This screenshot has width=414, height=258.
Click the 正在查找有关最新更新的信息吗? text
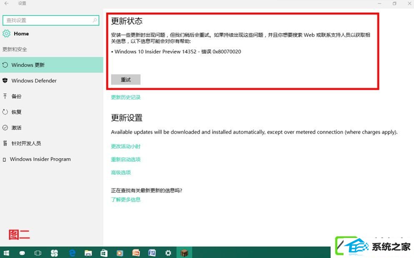point(146,190)
